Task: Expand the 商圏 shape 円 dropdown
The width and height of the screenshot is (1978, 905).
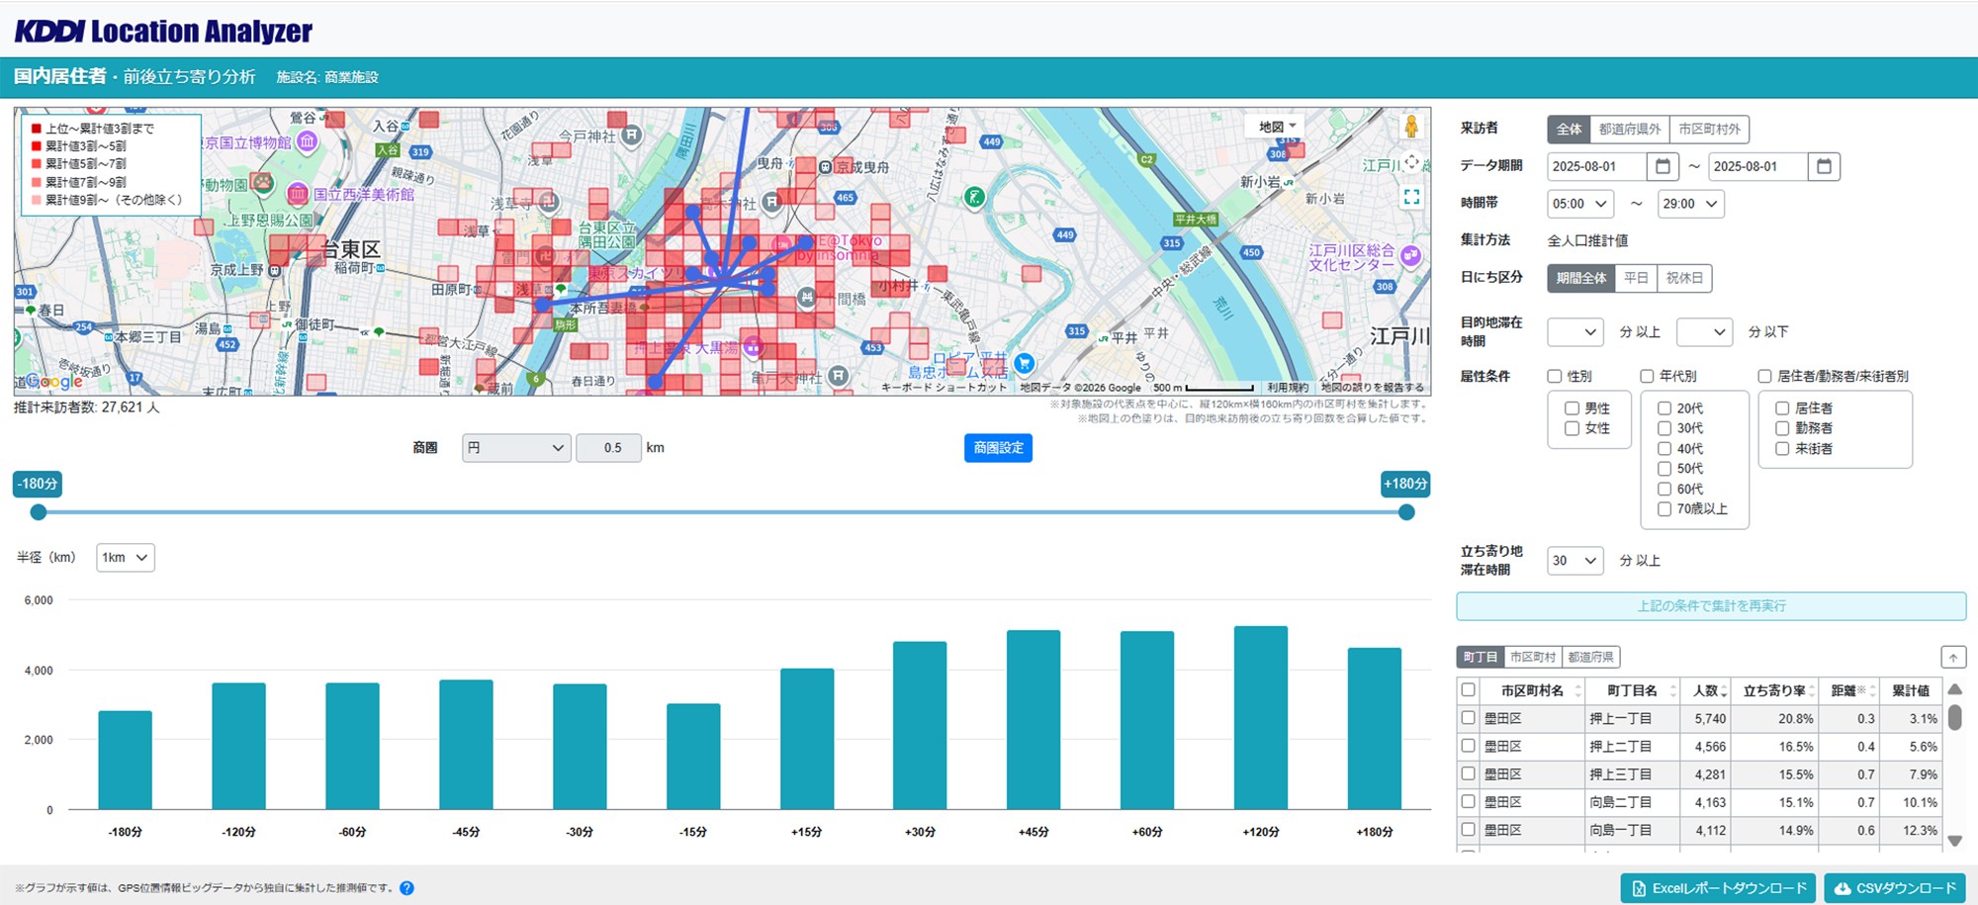Action: click(515, 448)
